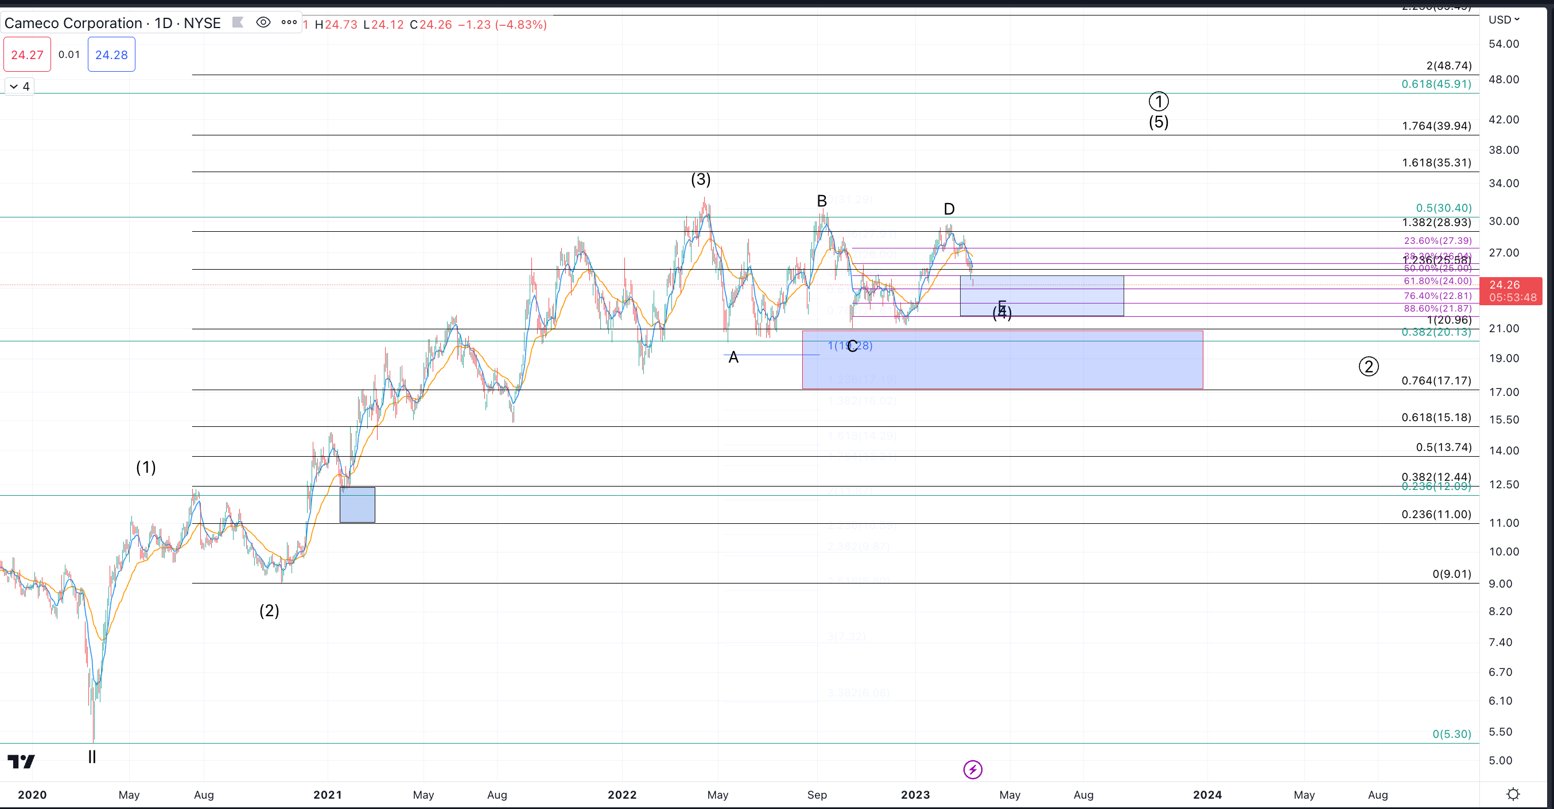Click the Cameco Corporation symbol title
This screenshot has width=1554, height=809.
click(x=112, y=23)
